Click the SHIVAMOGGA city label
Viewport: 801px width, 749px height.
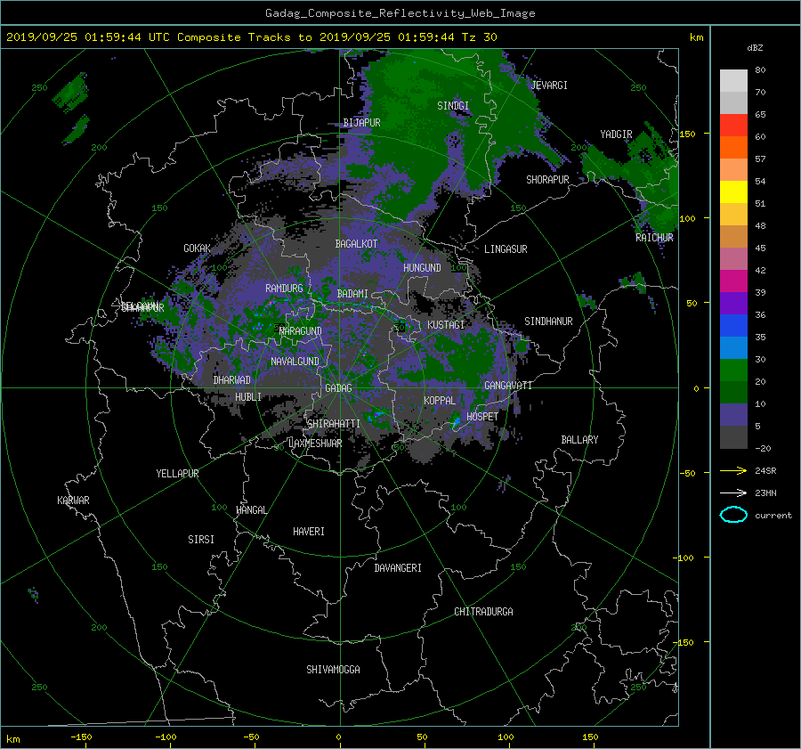pos(333,670)
